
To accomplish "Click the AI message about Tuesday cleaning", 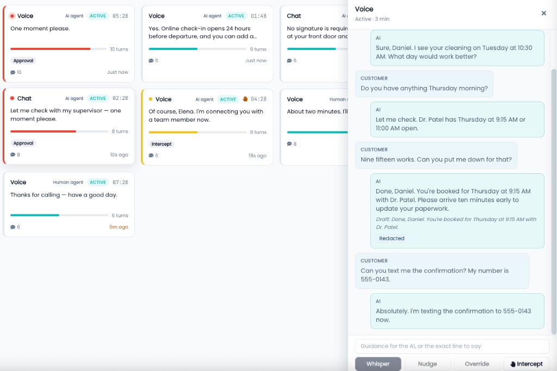I will pyautogui.click(x=457, y=48).
